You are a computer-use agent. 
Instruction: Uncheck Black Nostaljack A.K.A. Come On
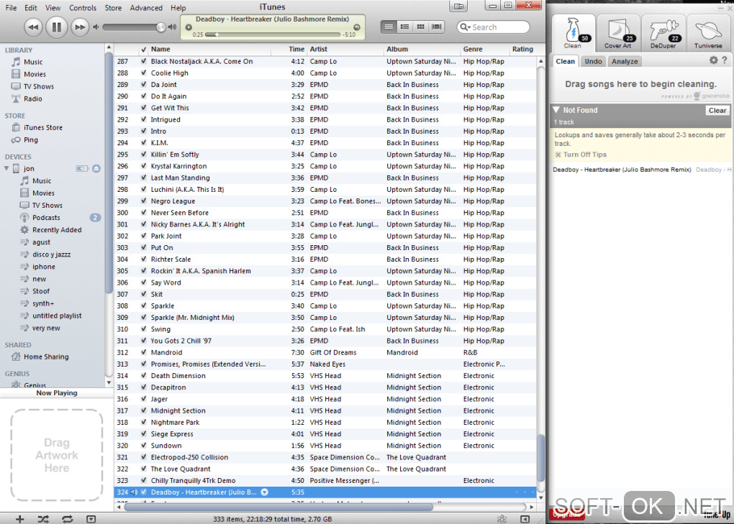[x=144, y=61]
